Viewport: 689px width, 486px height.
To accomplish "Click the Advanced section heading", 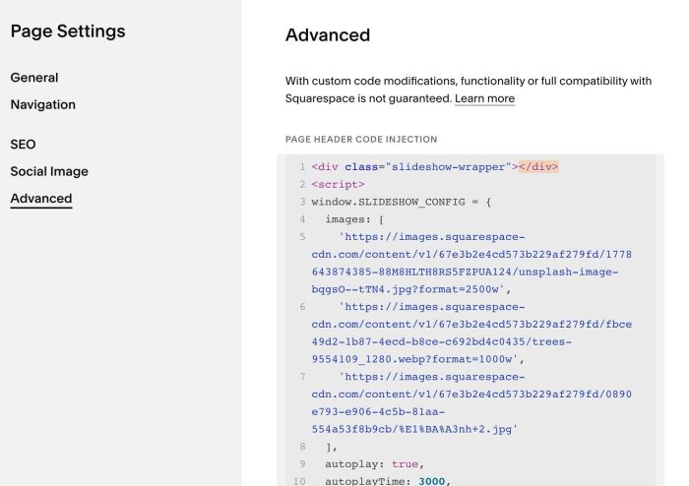I will (x=328, y=35).
